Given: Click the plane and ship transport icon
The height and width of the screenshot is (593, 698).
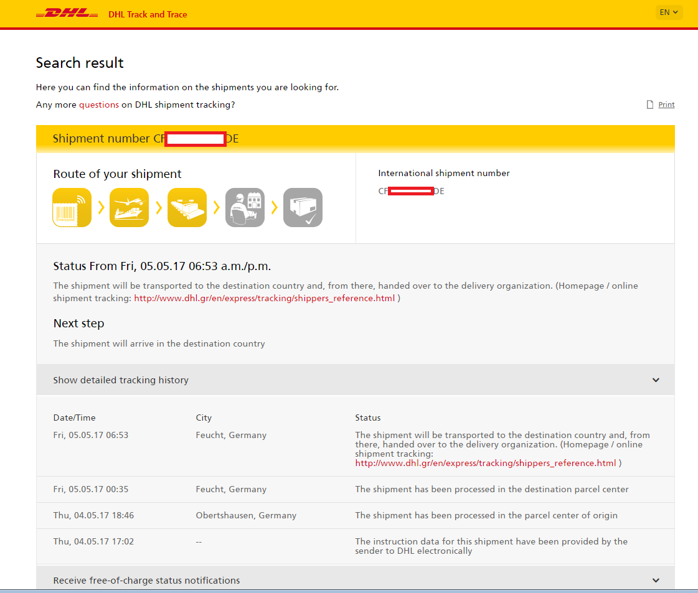Looking at the screenshot, I should (x=130, y=207).
